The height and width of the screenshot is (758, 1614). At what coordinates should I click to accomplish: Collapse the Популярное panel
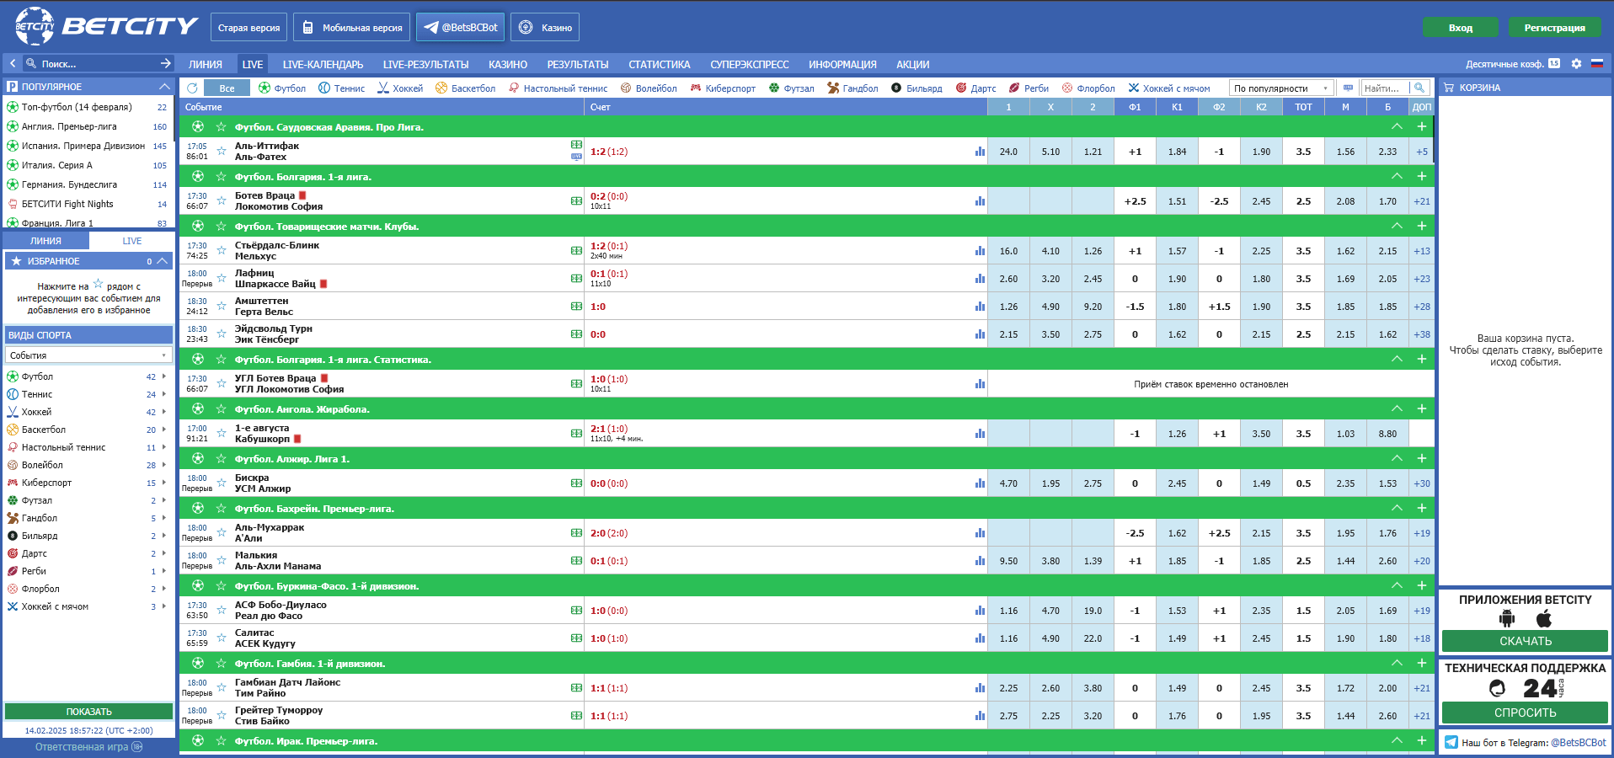pos(164,87)
